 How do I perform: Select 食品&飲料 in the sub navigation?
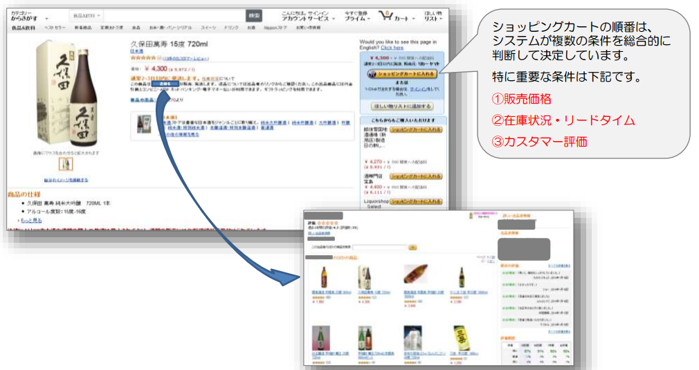pyautogui.click(x=23, y=28)
